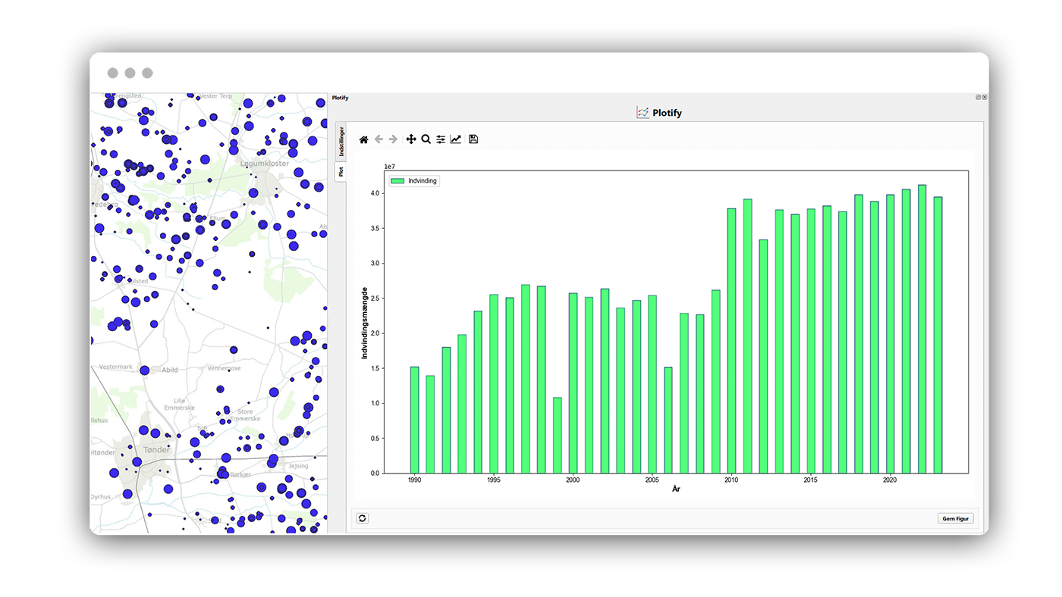
Task: Close the Plotify panel
Action: tap(985, 97)
